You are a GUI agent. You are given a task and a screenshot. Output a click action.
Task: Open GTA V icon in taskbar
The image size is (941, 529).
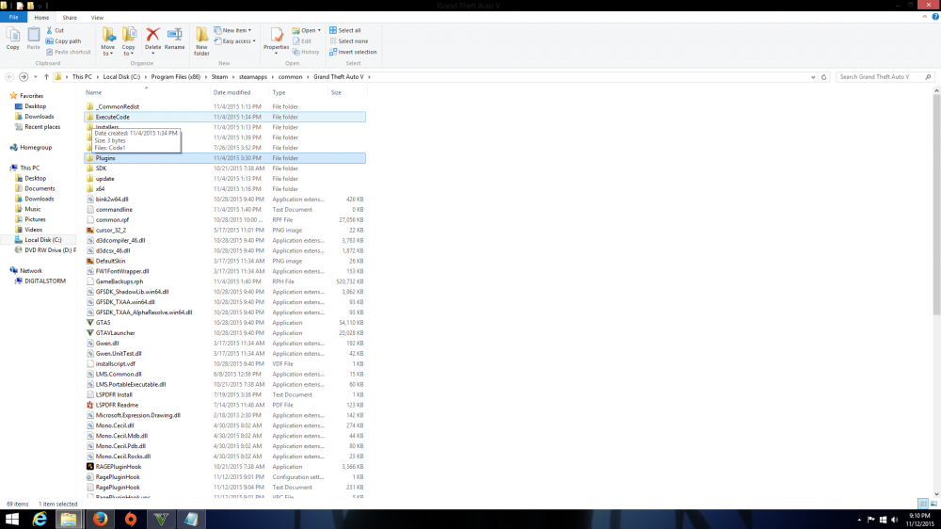point(161,519)
